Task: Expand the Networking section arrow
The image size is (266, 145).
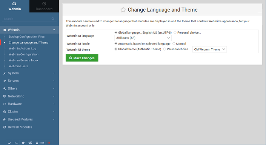Action: (x=54, y=96)
